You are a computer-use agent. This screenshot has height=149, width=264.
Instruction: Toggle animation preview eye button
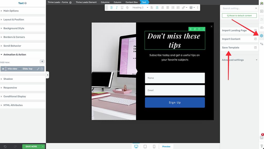click(x=42, y=62)
